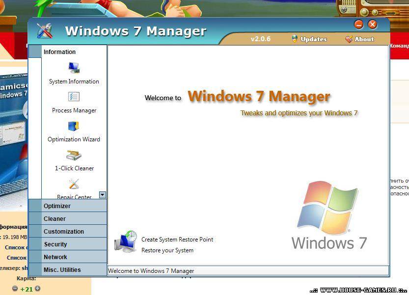Open the Misc. Utilities section
Screen dimensions: 409x295
[x=68, y=269]
